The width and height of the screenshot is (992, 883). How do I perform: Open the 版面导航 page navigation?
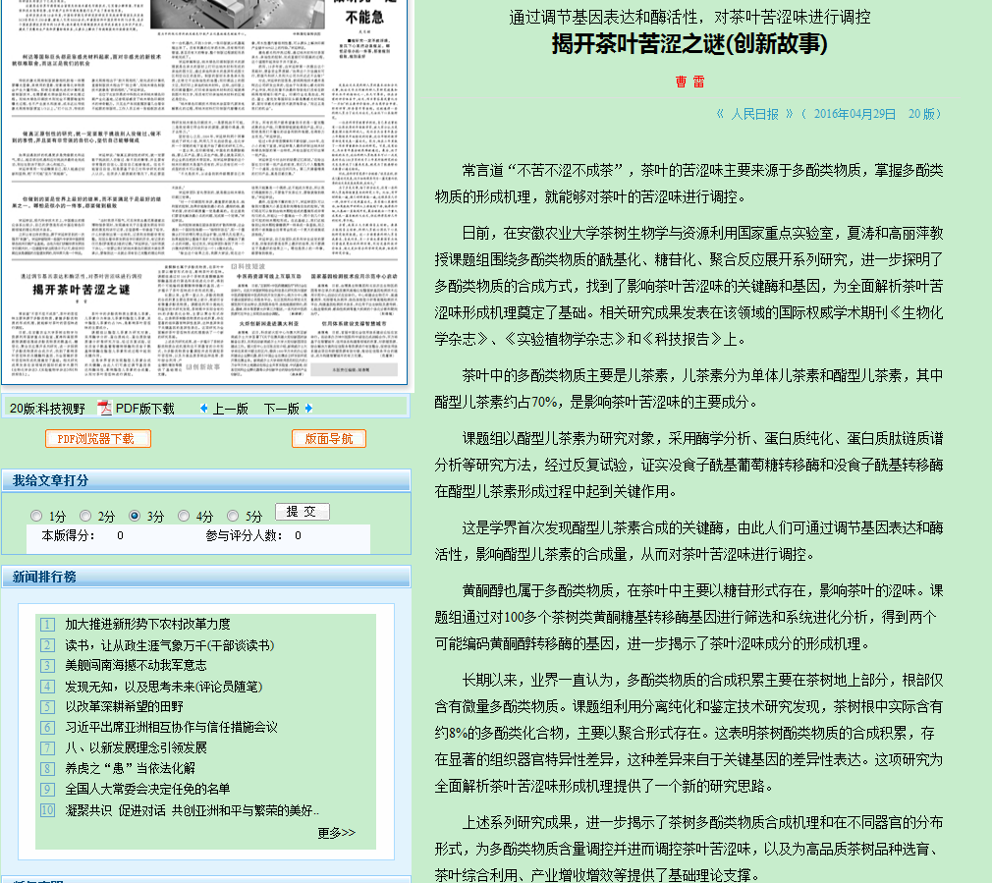329,439
